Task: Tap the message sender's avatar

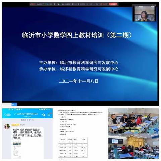Action: pyautogui.click(x=7, y=126)
